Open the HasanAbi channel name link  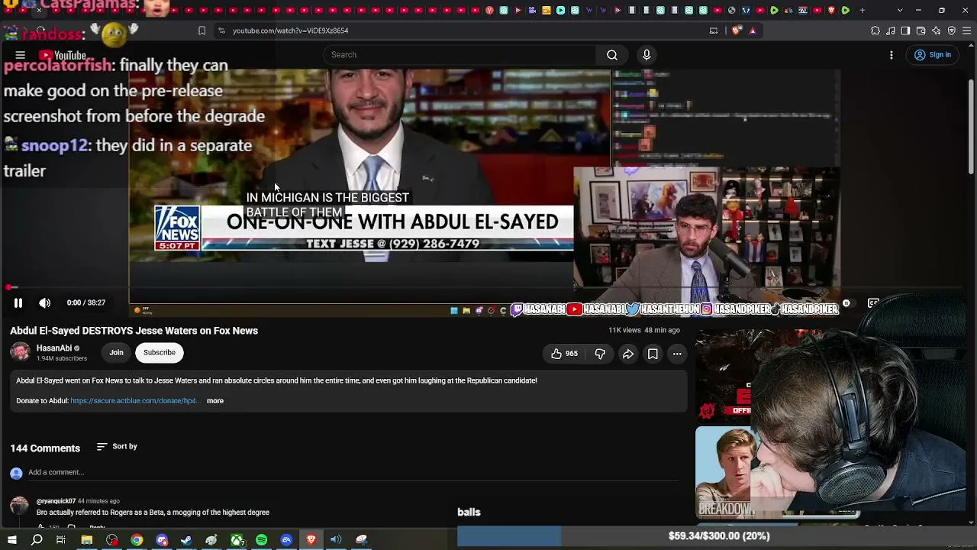[x=54, y=348]
